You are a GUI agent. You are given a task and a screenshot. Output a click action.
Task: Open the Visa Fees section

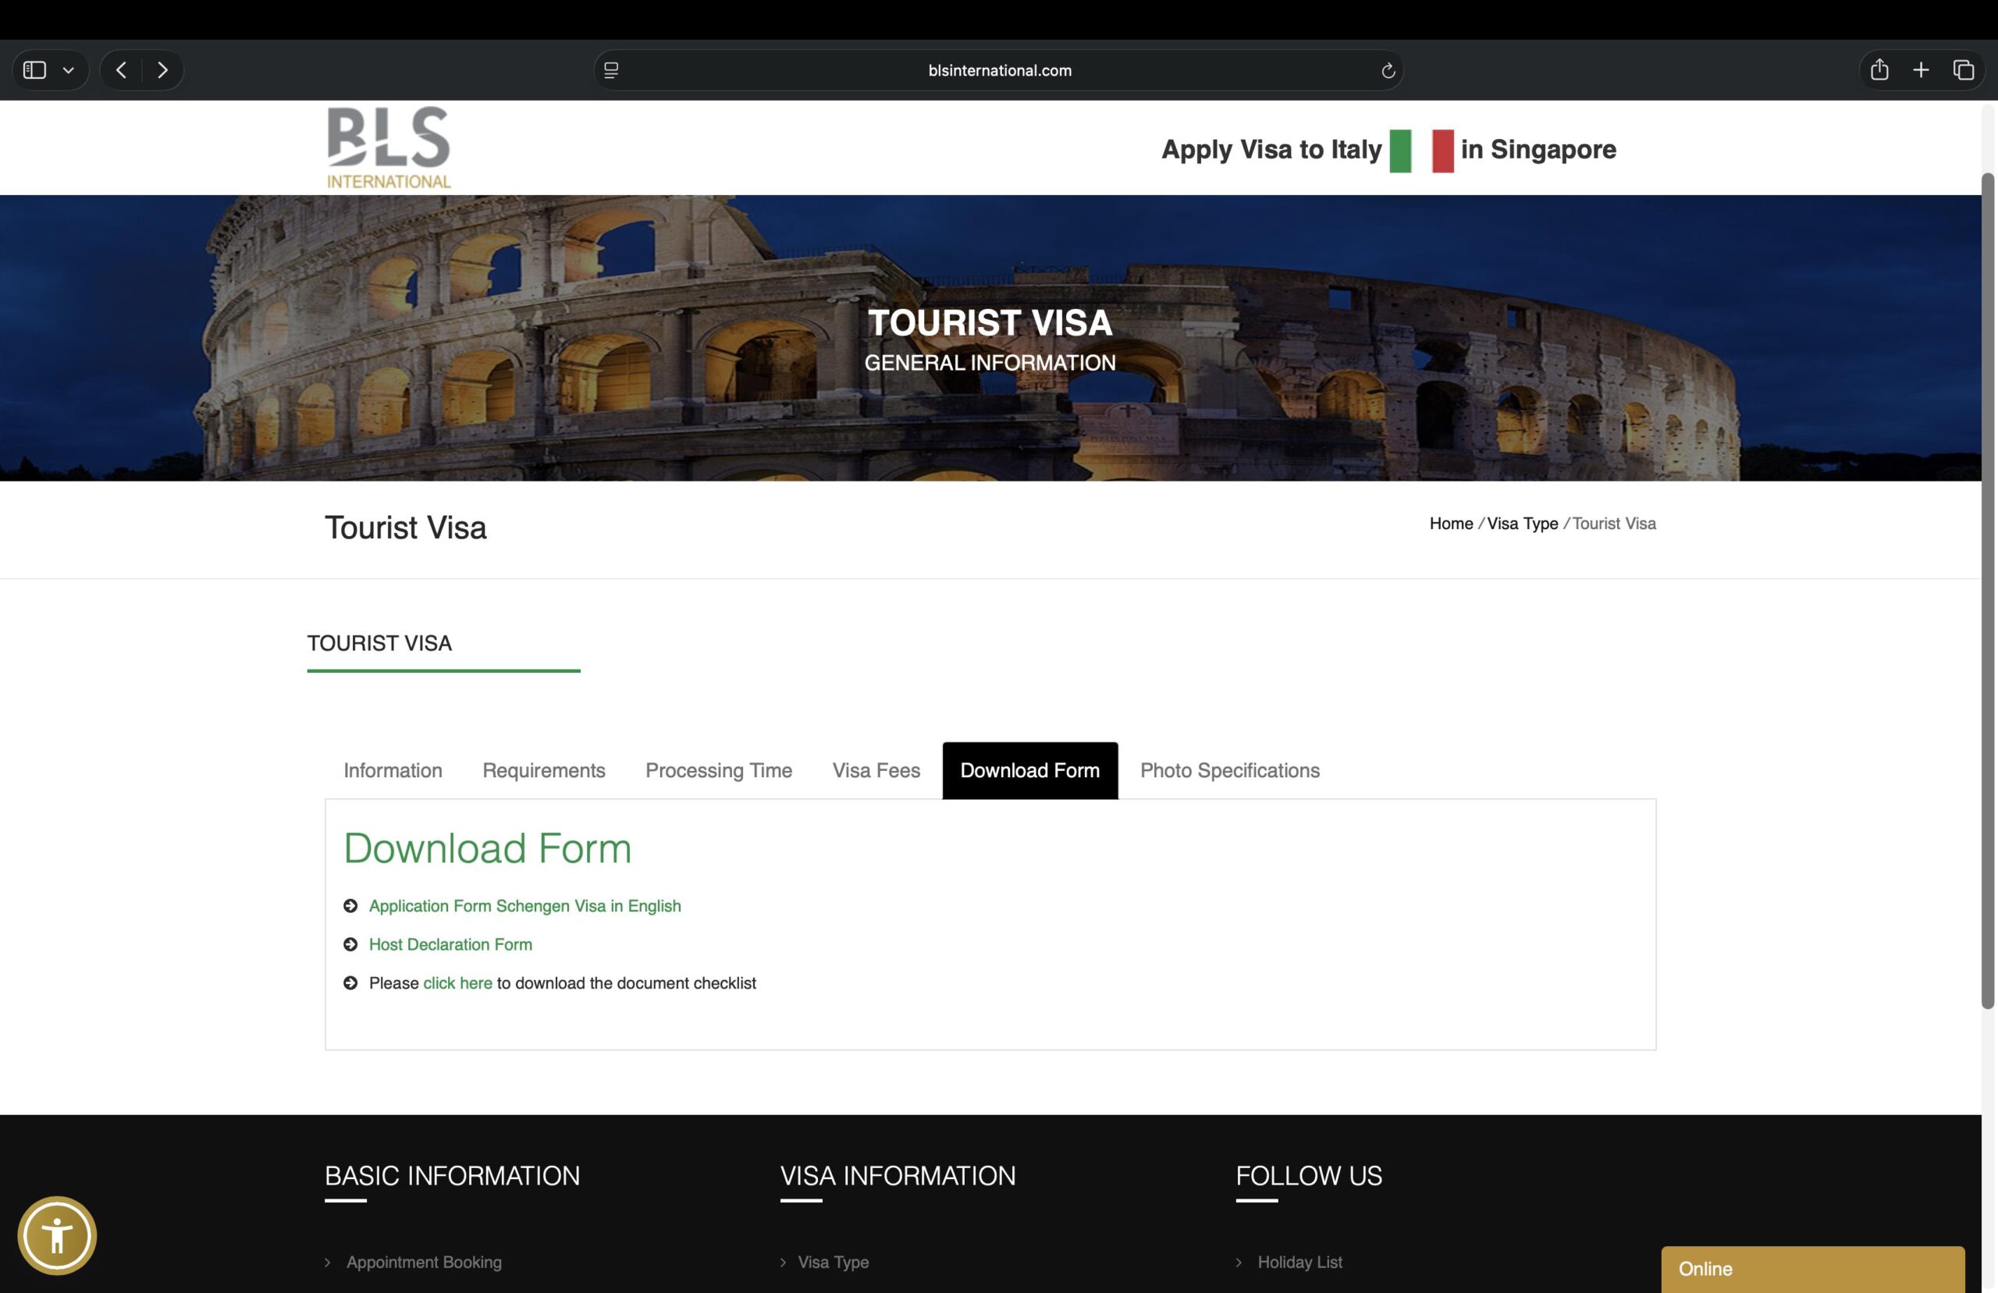(876, 770)
